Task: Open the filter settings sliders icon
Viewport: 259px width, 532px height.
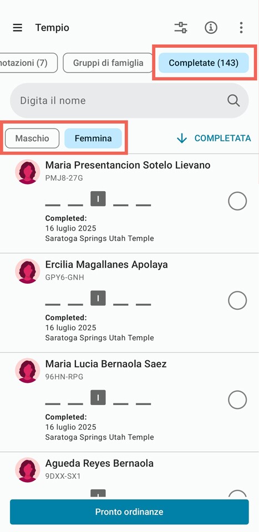Action: click(181, 28)
